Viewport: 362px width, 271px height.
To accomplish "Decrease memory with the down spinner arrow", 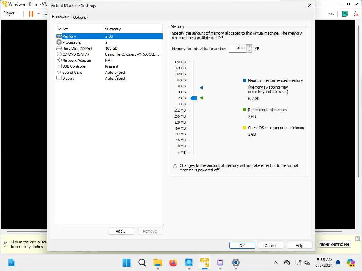I will point(249,50).
